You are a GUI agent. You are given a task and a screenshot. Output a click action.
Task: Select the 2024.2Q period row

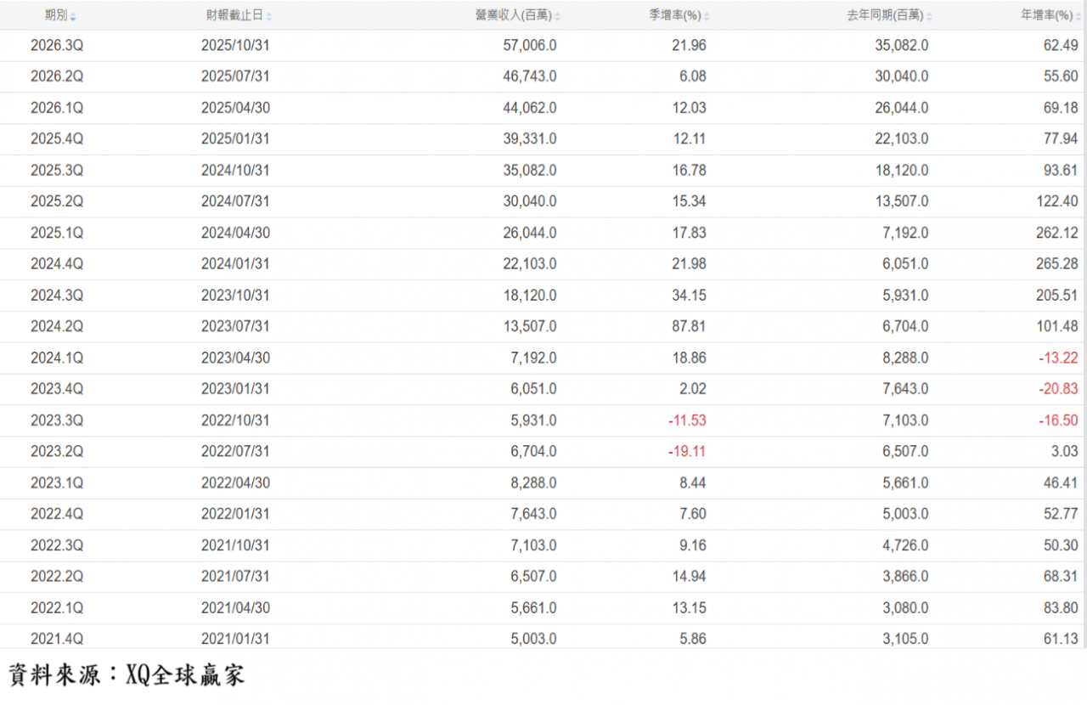click(57, 326)
